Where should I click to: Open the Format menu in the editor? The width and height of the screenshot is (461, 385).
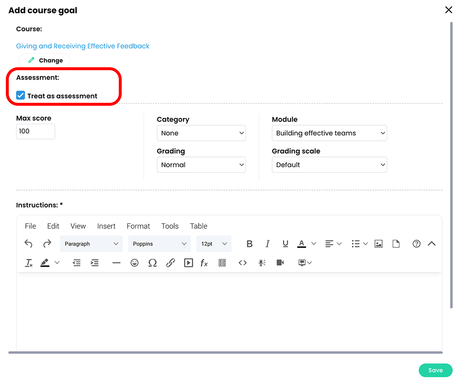[138, 226]
